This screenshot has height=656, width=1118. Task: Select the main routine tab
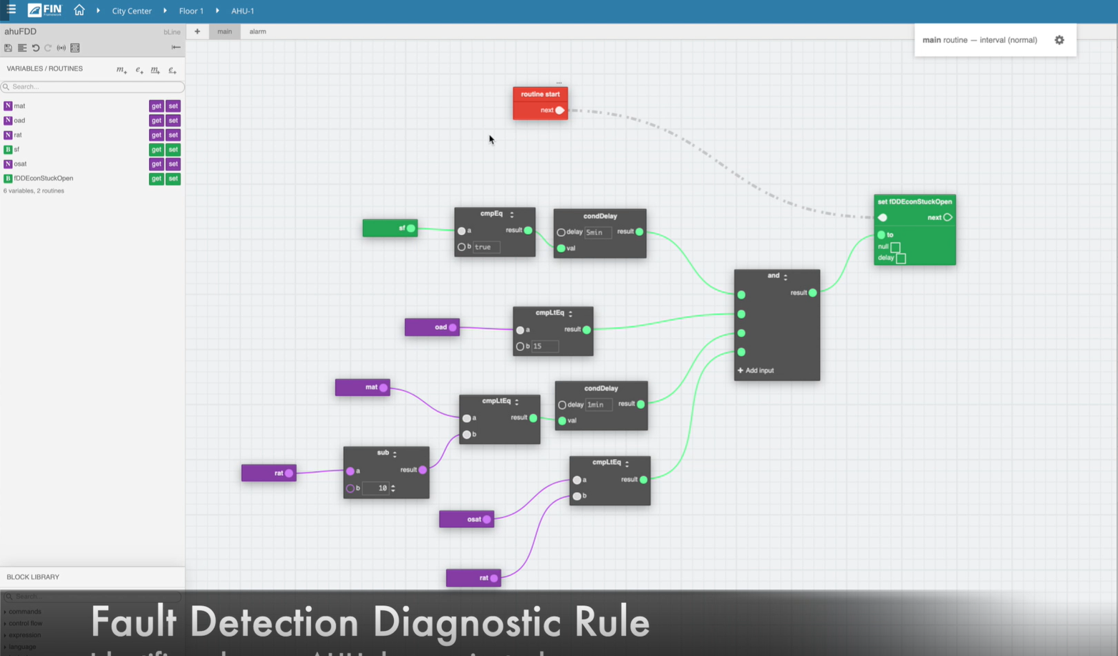coord(224,31)
